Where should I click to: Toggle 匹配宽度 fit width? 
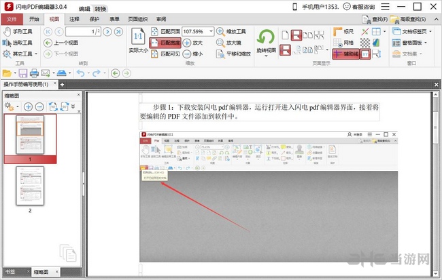pyautogui.click(x=165, y=43)
